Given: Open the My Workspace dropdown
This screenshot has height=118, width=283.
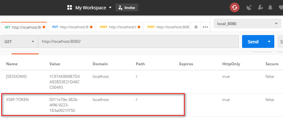Looking at the screenshot, I should pos(93,8).
